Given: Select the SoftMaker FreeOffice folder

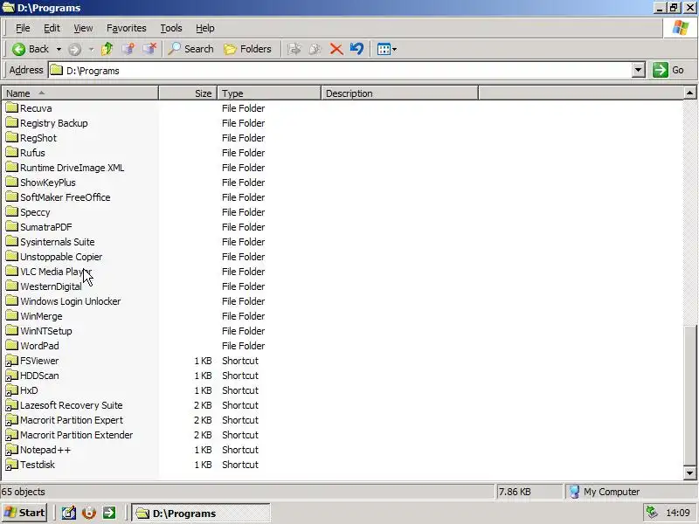Looking at the screenshot, I should [58, 197].
